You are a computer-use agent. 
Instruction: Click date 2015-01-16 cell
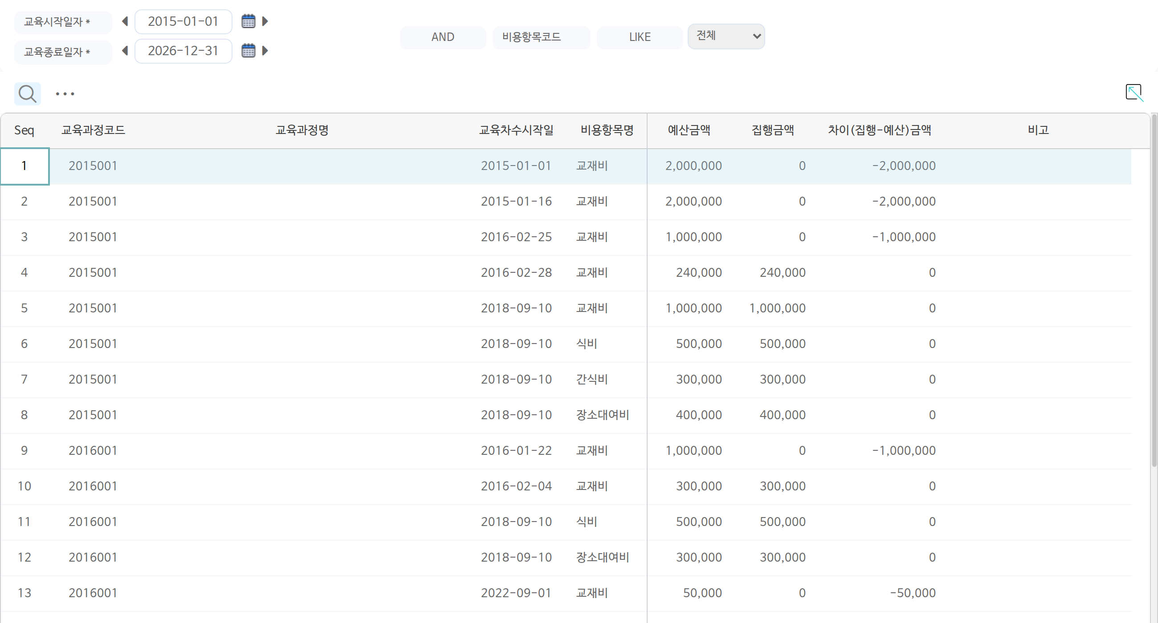click(516, 201)
